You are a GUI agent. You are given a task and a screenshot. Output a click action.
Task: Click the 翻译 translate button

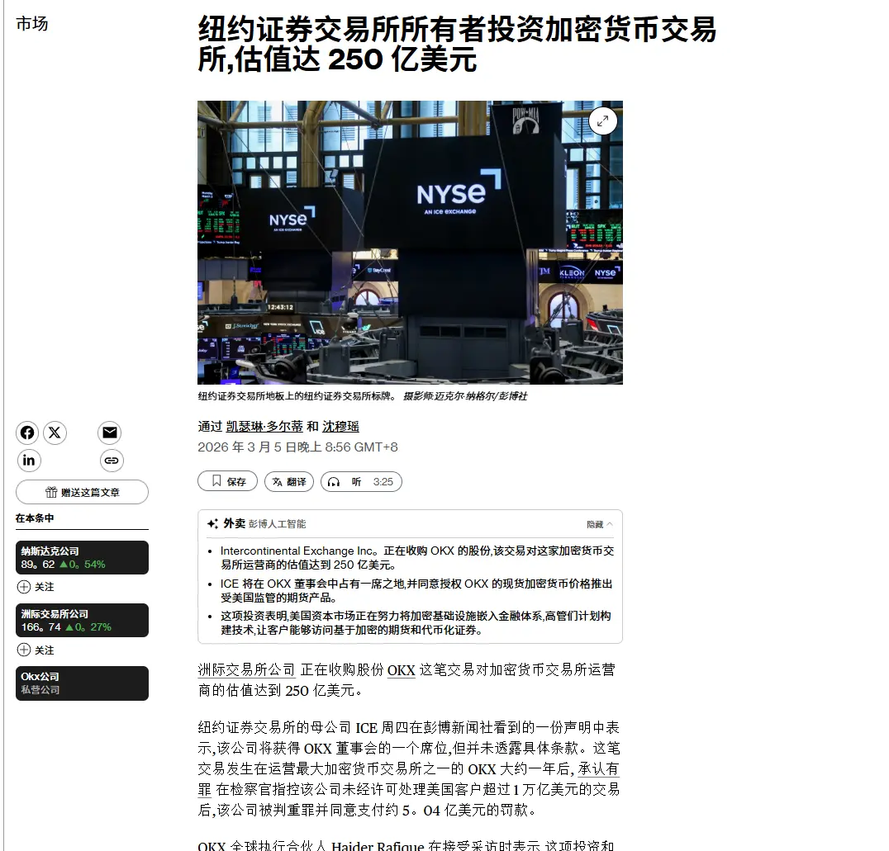tap(289, 481)
